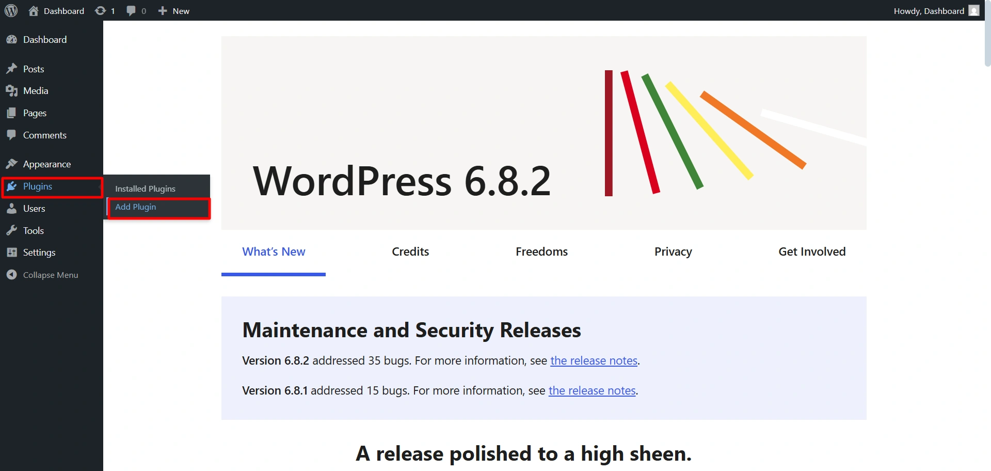The image size is (991, 471).
Task: Open the New content dropdown
Action: click(174, 11)
